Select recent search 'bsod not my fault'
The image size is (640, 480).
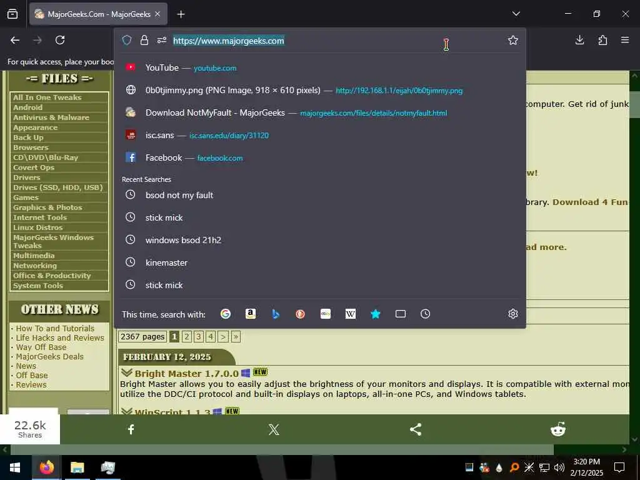319,195
